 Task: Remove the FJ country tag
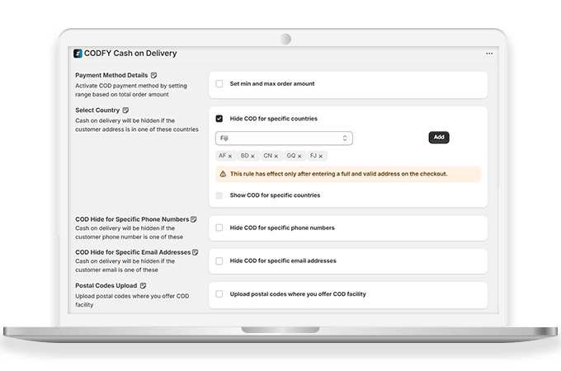(322, 156)
